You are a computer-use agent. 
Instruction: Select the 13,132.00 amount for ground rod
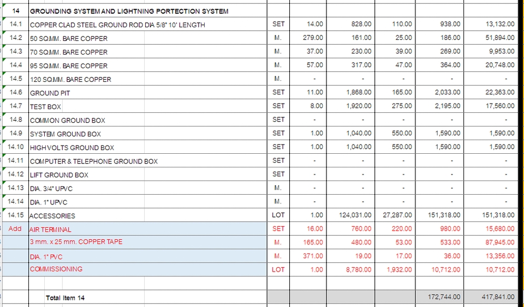click(x=491, y=24)
